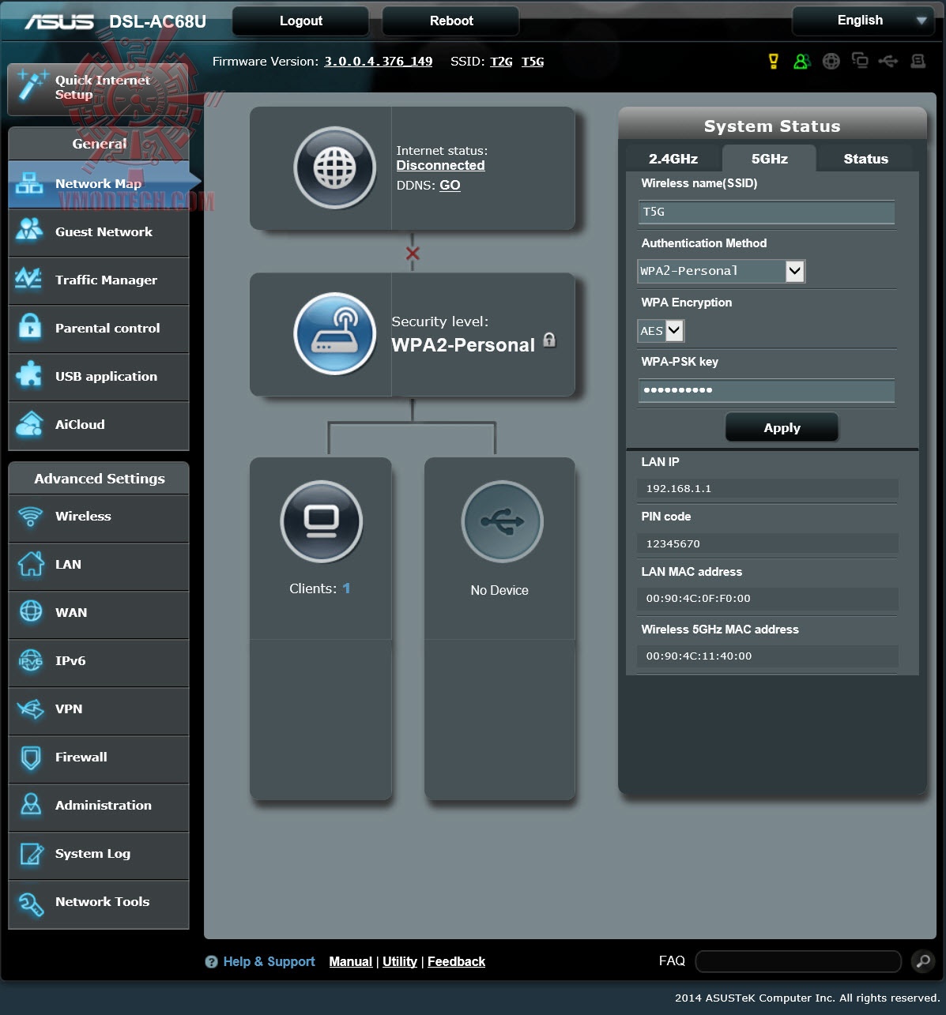Viewport: 946px width, 1015px height.
Task: Go to Wireless advanced settings
Action: pyautogui.click(x=99, y=517)
